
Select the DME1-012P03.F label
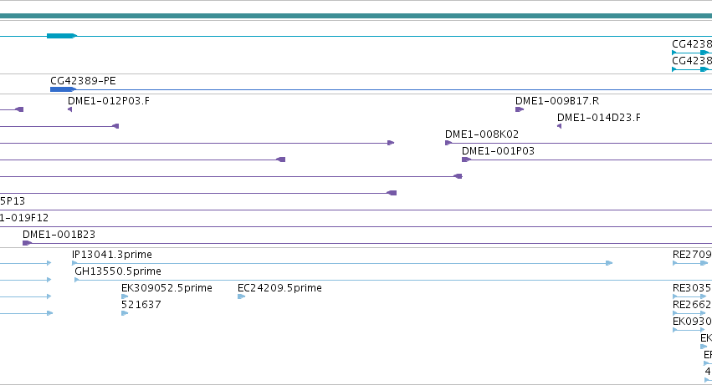click(109, 101)
